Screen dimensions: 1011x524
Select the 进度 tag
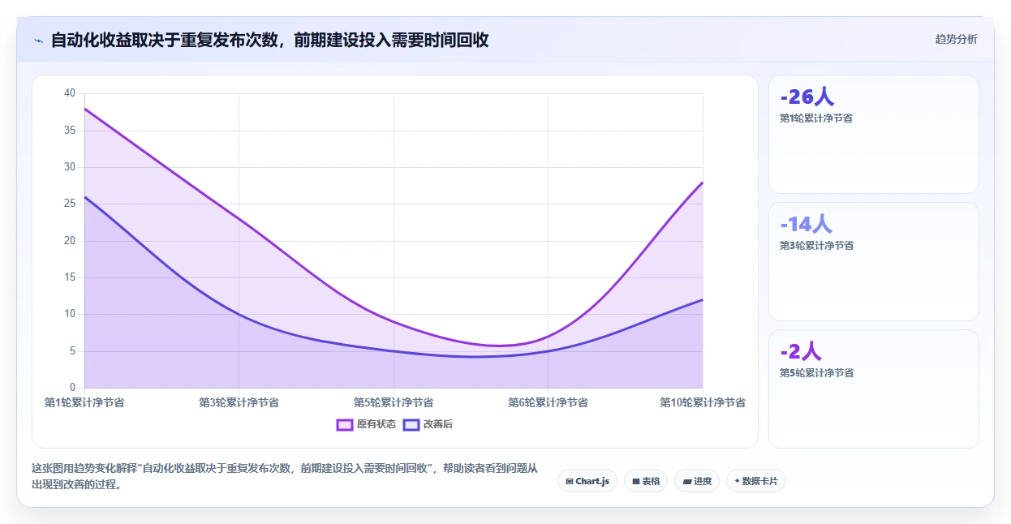point(697,481)
